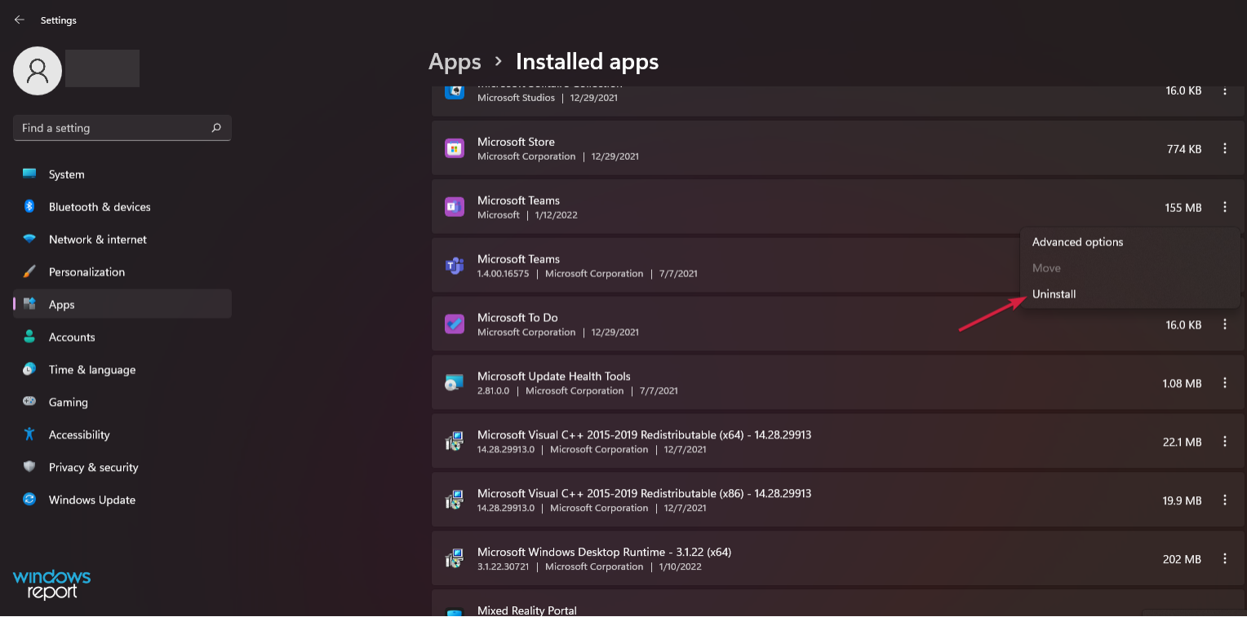Click Visual C++ Redistributable (x86) name
The image size is (1247, 617).
(x=644, y=494)
